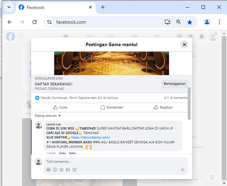Screen dimensions: 227x186
Task: Open the Facebook account avatar menu
Action: [x=213, y=36]
